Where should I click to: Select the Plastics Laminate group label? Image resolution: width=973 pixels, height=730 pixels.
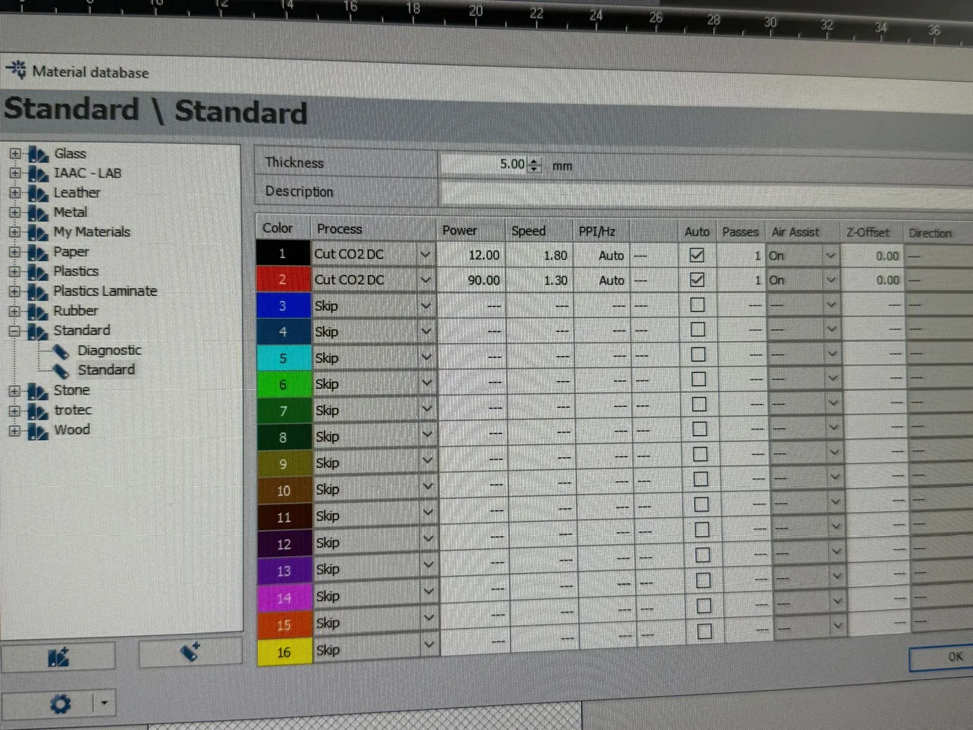pos(105,291)
